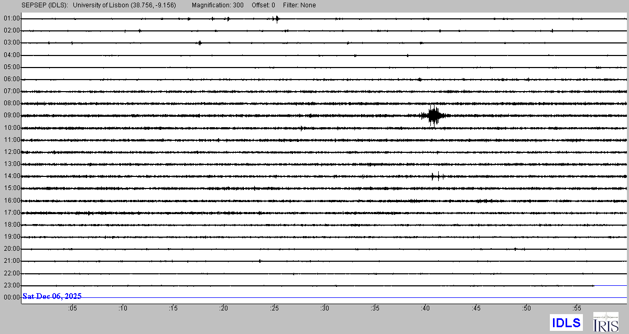Select the 'Sat Dec 06, 2025' date label

[52, 296]
